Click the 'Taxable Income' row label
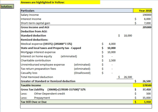 pyautogui.click(x=31, y=85)
